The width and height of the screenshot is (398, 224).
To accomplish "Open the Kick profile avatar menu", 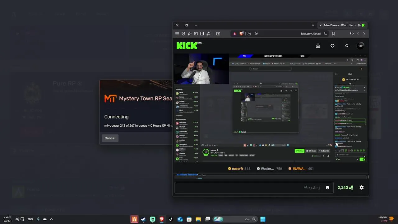I will click(361, 46).
